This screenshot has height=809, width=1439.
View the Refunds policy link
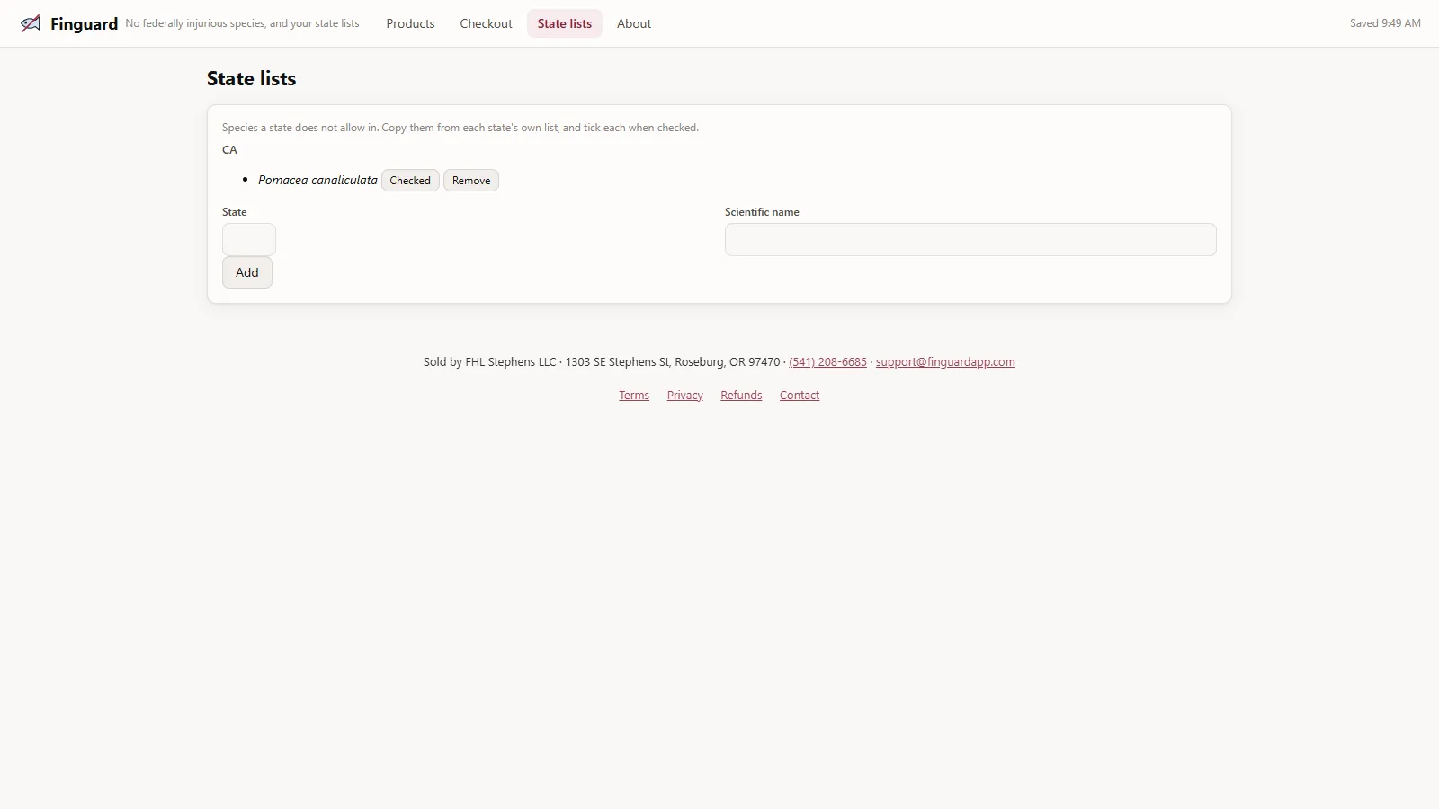click(x=741, y=396)
